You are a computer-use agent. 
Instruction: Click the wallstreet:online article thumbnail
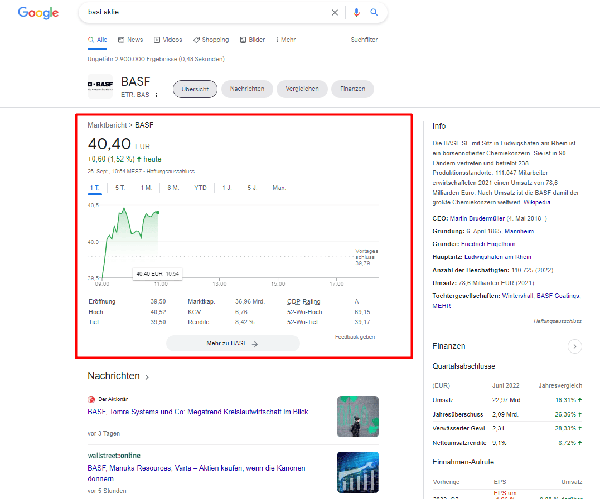[x=358, y=472]
